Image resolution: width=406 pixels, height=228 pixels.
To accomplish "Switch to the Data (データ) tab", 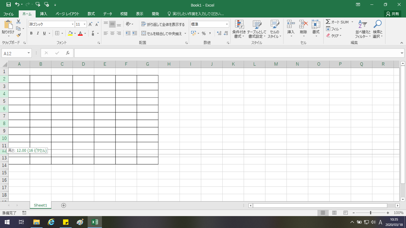I will pyautogui.click(x=108, y=14).
